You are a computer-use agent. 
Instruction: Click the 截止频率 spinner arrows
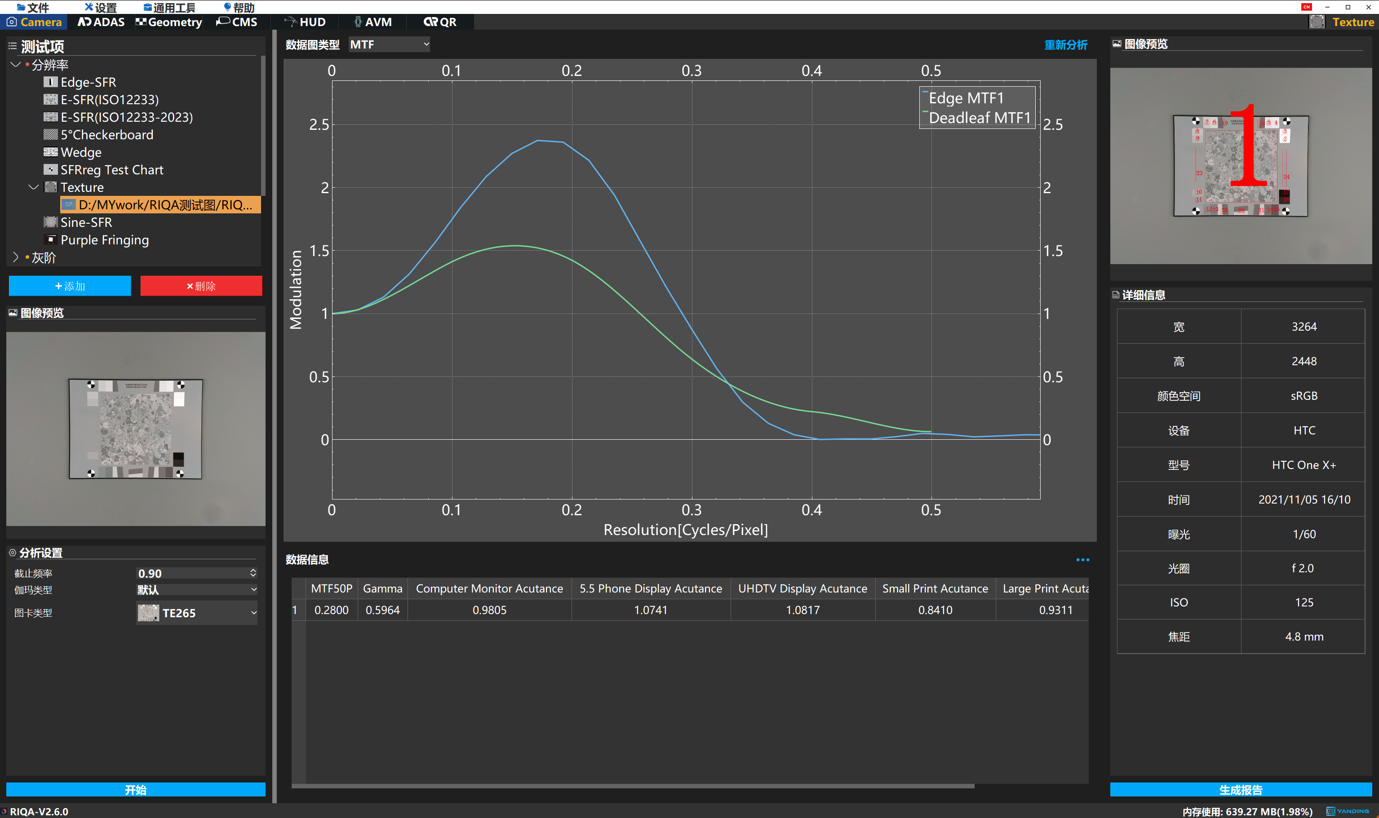pyautogui.click(x=253, y=573)
